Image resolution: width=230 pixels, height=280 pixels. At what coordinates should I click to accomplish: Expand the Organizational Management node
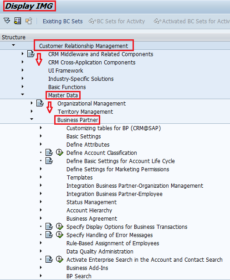coord(31,103)
